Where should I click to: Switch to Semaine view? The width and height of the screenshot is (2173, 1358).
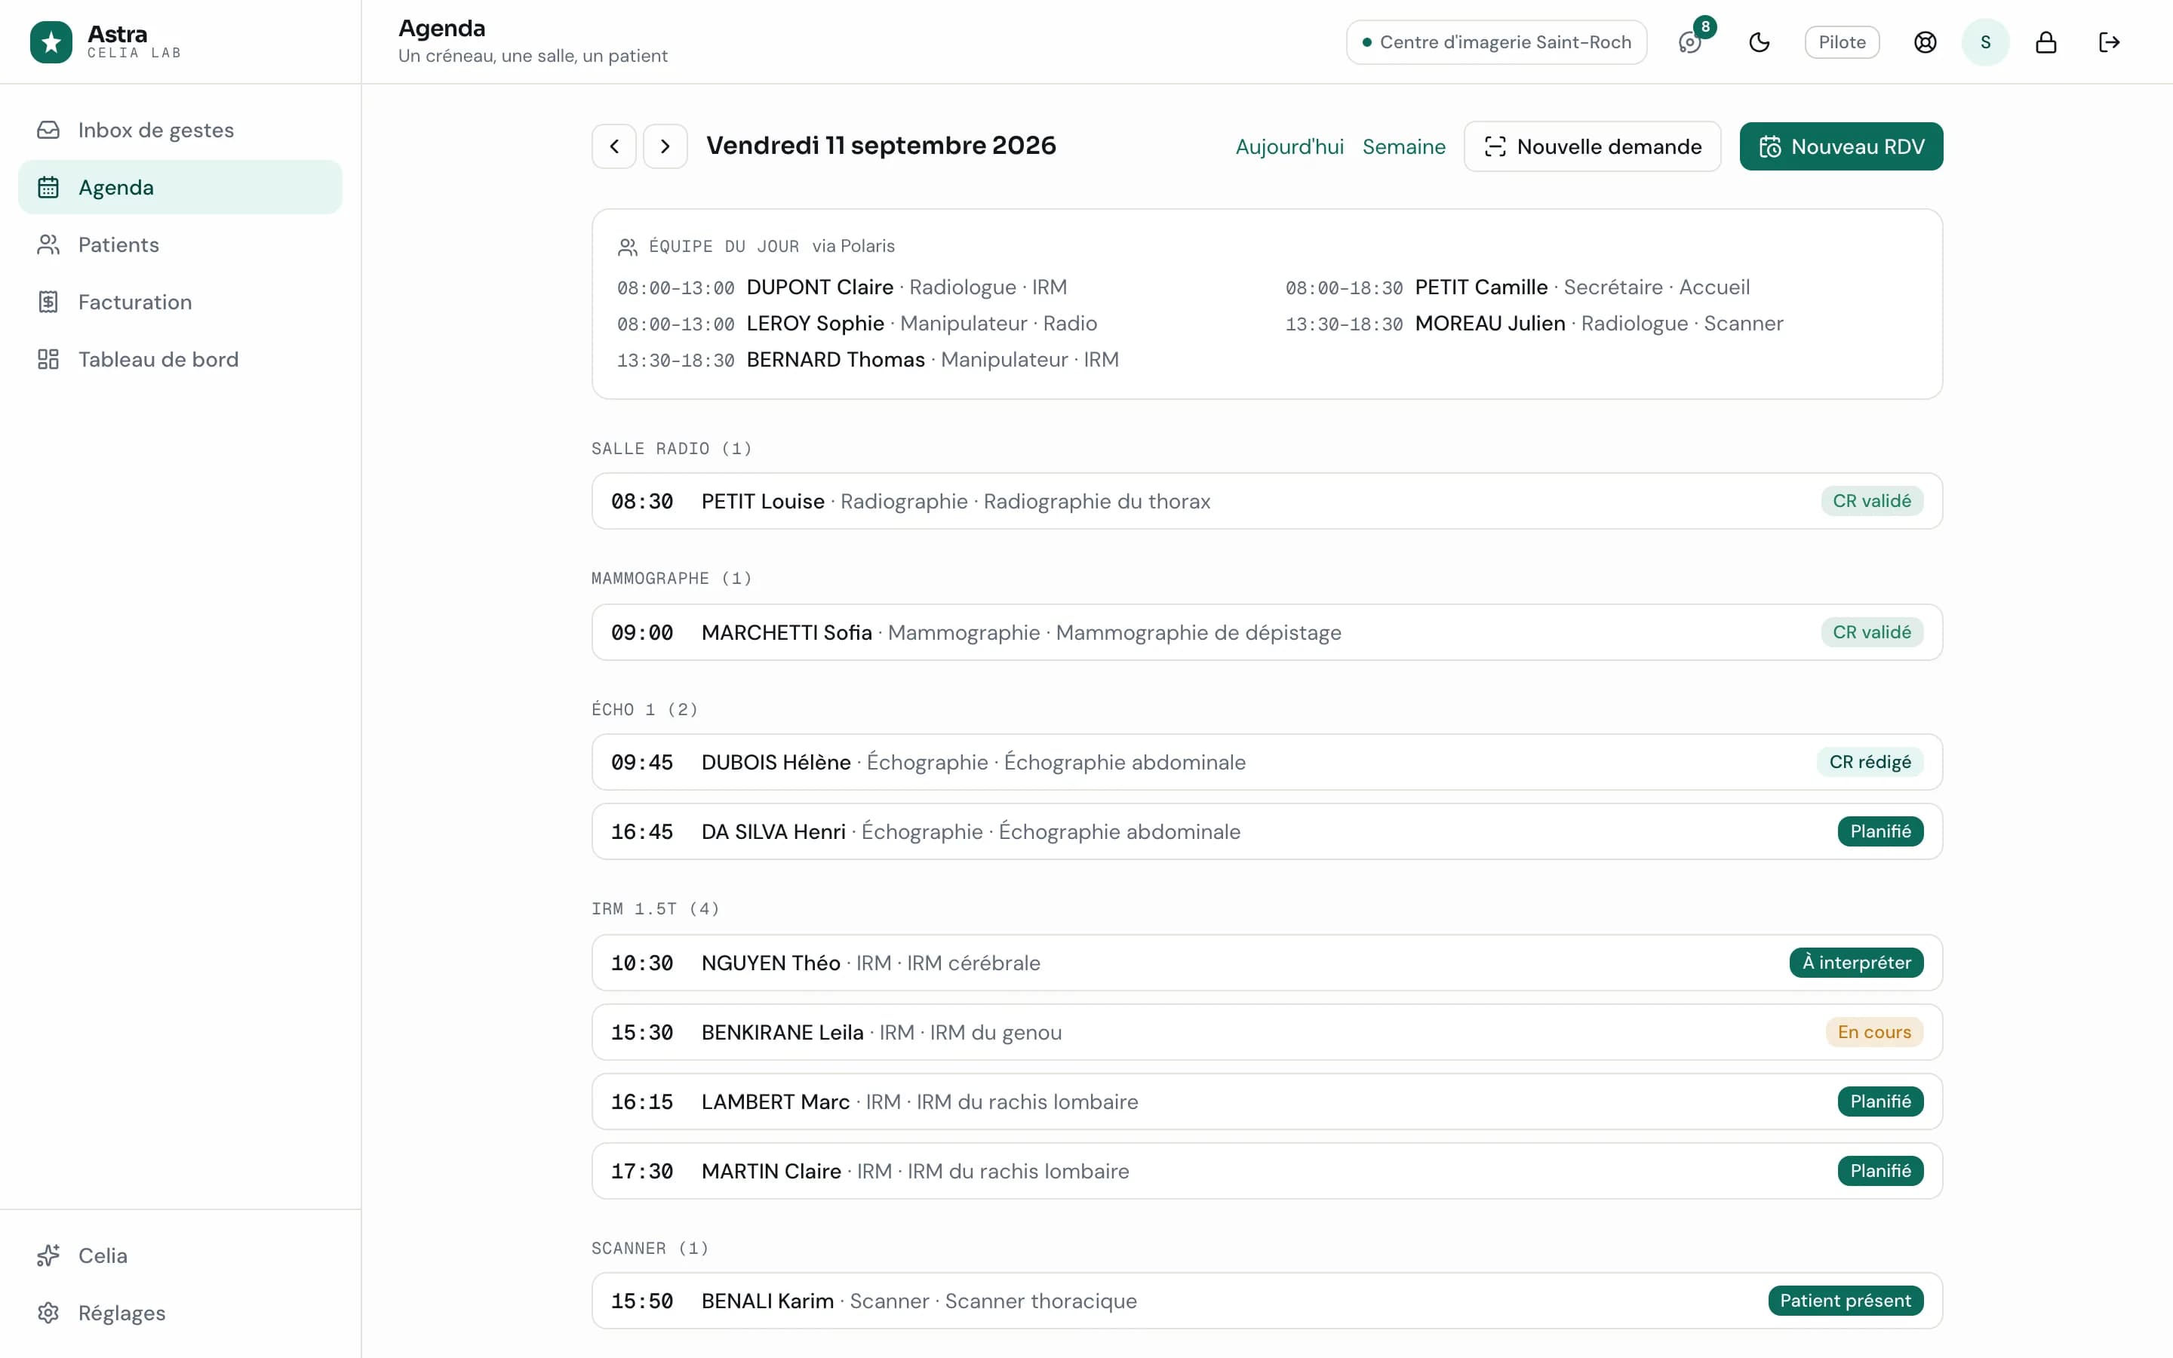point(1403,146)
